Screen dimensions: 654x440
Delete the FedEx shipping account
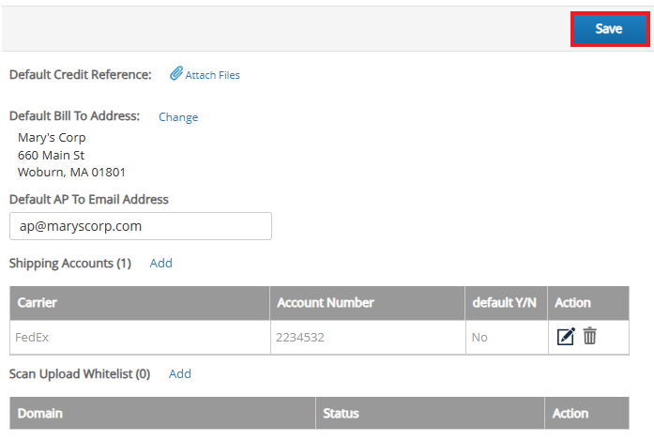pos(590,336)
